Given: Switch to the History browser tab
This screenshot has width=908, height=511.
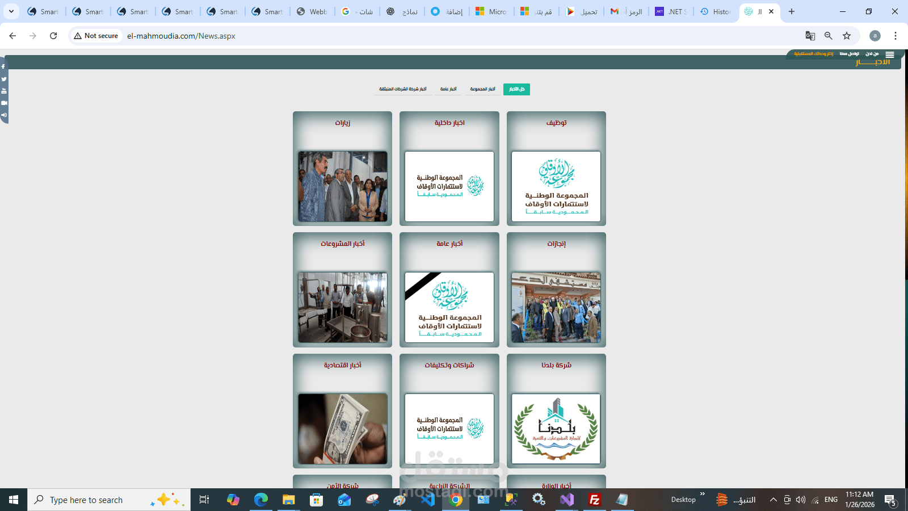Looking at the screenshot, I should (716, 11).
